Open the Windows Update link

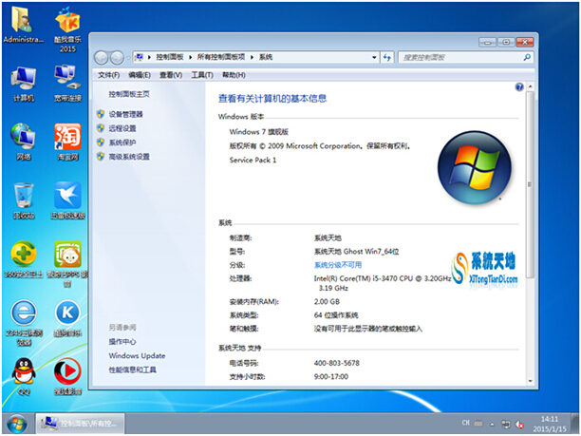[x=137, y=355]
